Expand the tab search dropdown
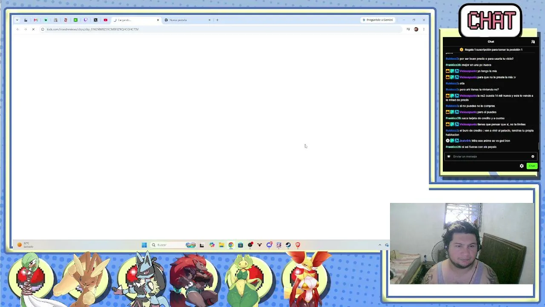 [x=17, y=20]
